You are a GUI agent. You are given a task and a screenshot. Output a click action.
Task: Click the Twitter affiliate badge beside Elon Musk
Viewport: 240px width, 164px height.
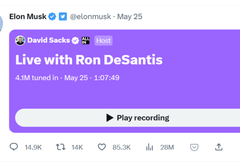click(x=63, y=16)
